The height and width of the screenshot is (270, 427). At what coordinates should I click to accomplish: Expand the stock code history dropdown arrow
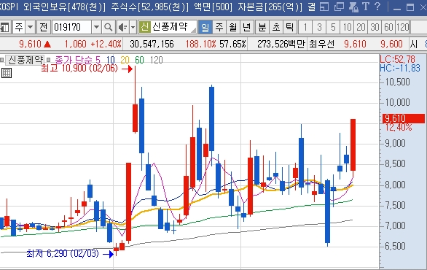96,27
